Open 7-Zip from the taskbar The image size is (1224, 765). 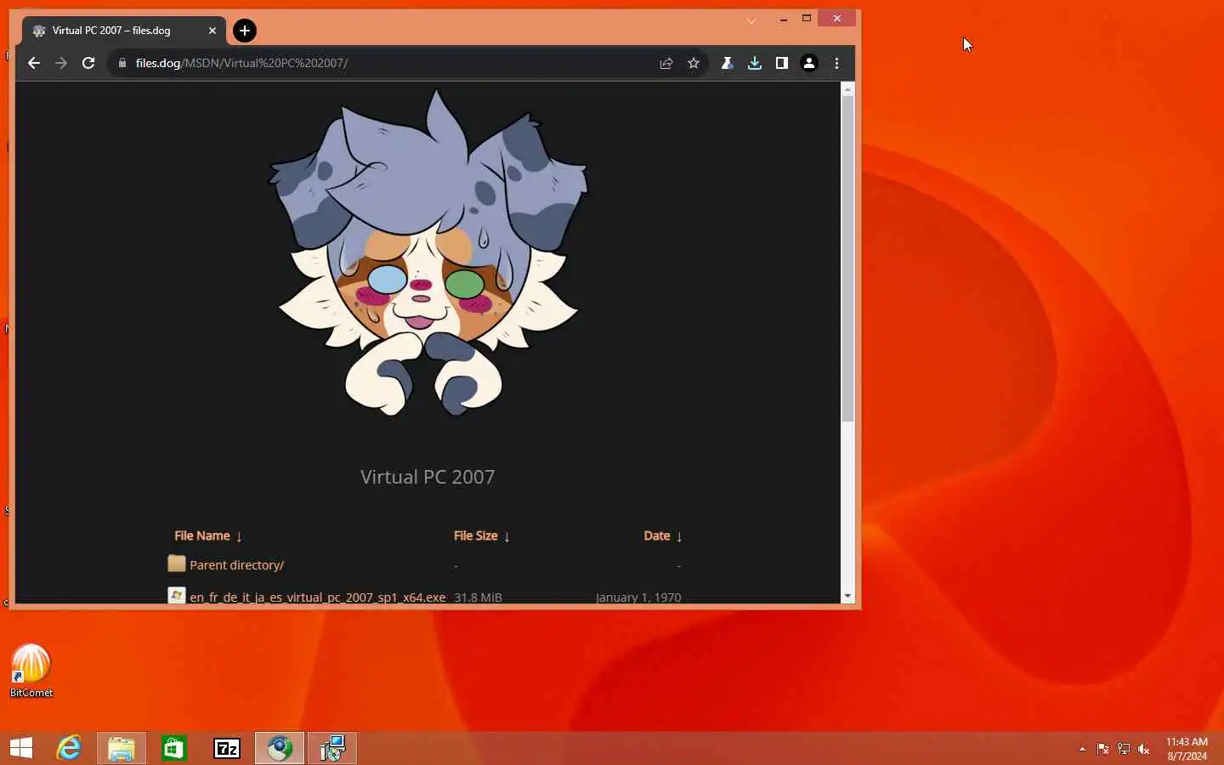[x=227, y=748]
